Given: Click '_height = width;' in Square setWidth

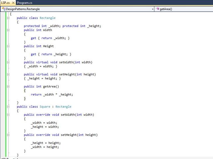Looking at the screenshot, I should click(45, 127).
